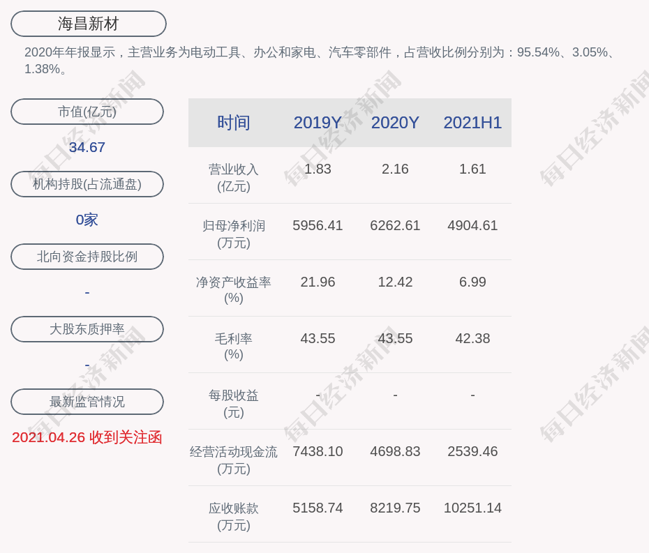649x553 pixels.
Task: Click ROE value 21.96
Action: 318,282
